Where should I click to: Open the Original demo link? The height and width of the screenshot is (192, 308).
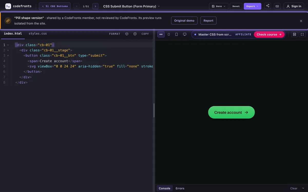coord(184,21)
